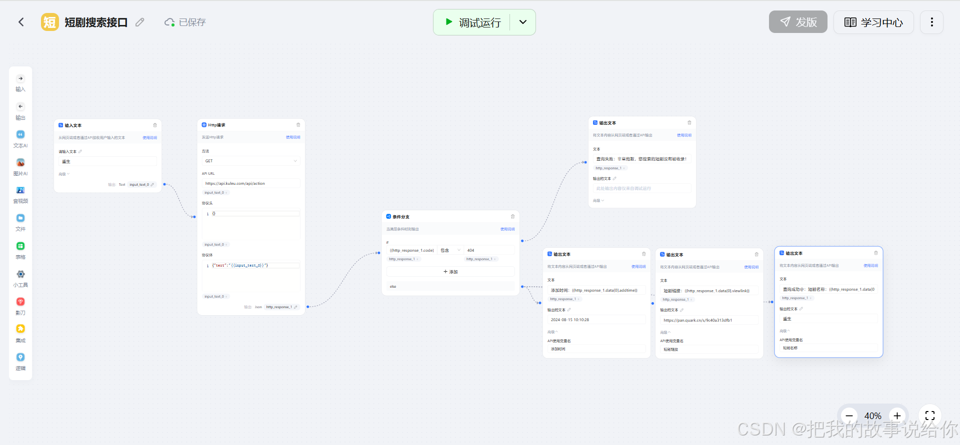Open the three-dot more options menu
This screenshot has height=445, width=960.
pyautogui.click(x=931, y=22)
